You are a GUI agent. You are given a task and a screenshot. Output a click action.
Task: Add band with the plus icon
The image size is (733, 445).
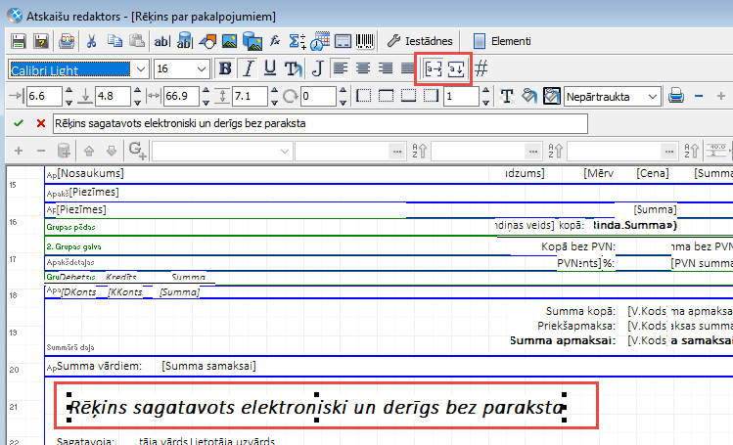(19, 151)
